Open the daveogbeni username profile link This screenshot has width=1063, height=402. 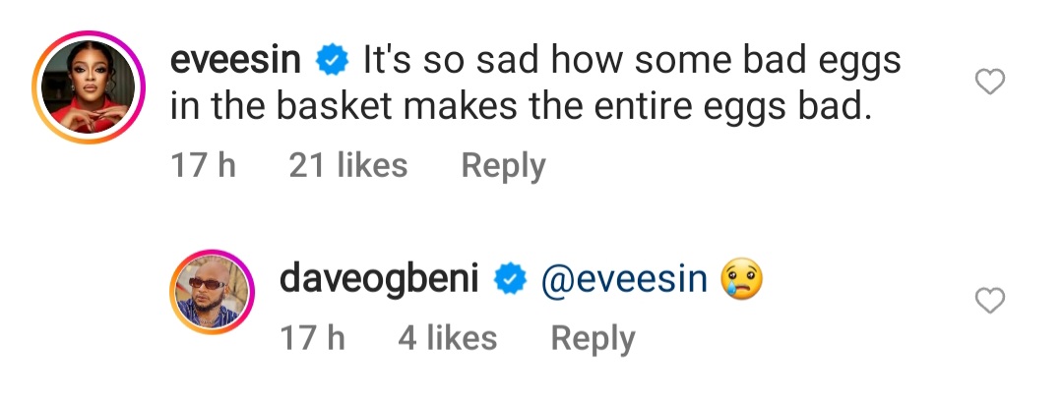point(379,281)
